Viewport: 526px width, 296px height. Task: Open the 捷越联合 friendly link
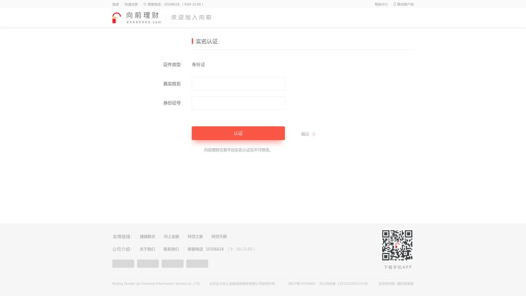(x=147, y=237)
